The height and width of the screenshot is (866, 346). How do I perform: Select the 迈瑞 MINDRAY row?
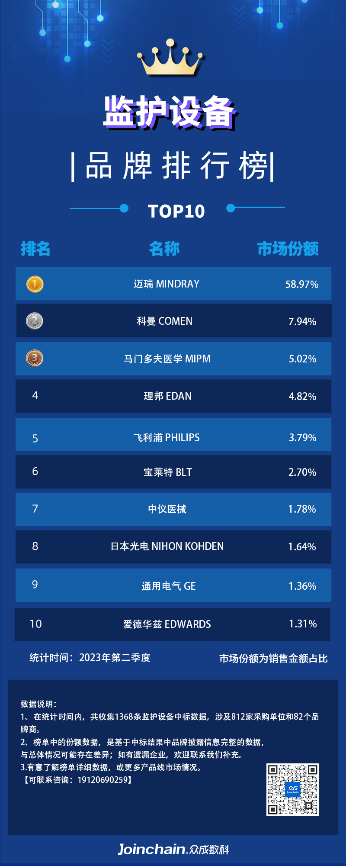click(x=173, y=284)
